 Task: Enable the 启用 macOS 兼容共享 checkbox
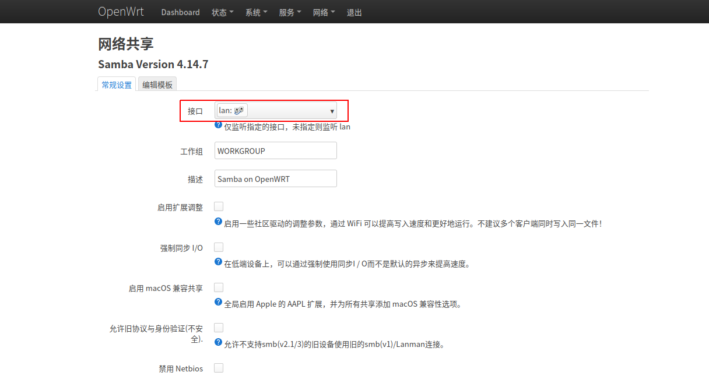(219, 287)
